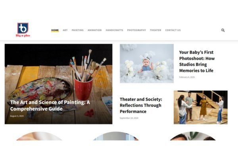
Task: Click the theater rehearsal thumbnail image
Action: (200, 107)
